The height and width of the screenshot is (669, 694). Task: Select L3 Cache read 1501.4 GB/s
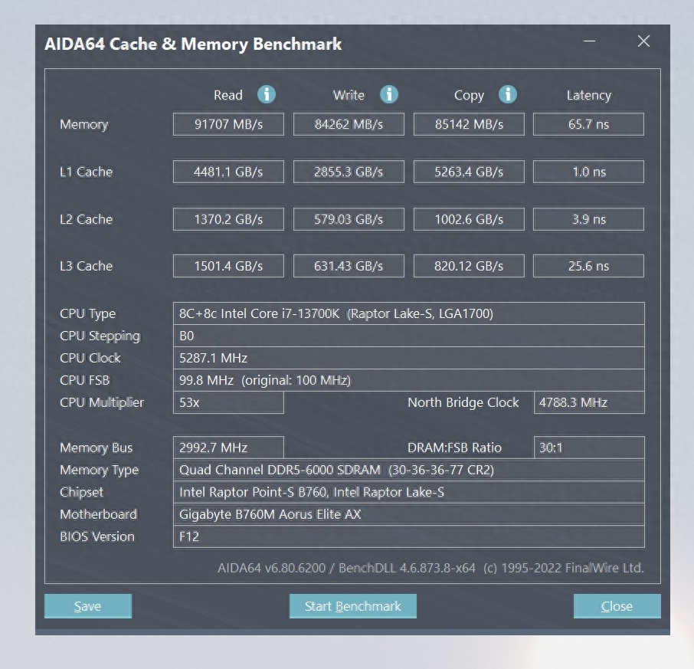click(228, 266)
